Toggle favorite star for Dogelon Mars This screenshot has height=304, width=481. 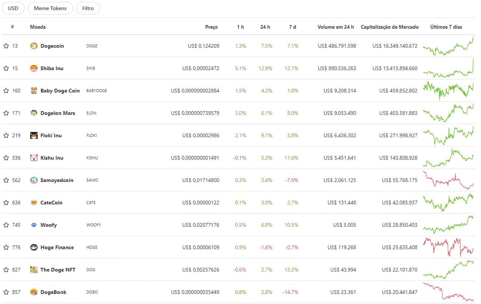pos(6,113)
